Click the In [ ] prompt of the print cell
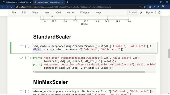 [25, 58]
